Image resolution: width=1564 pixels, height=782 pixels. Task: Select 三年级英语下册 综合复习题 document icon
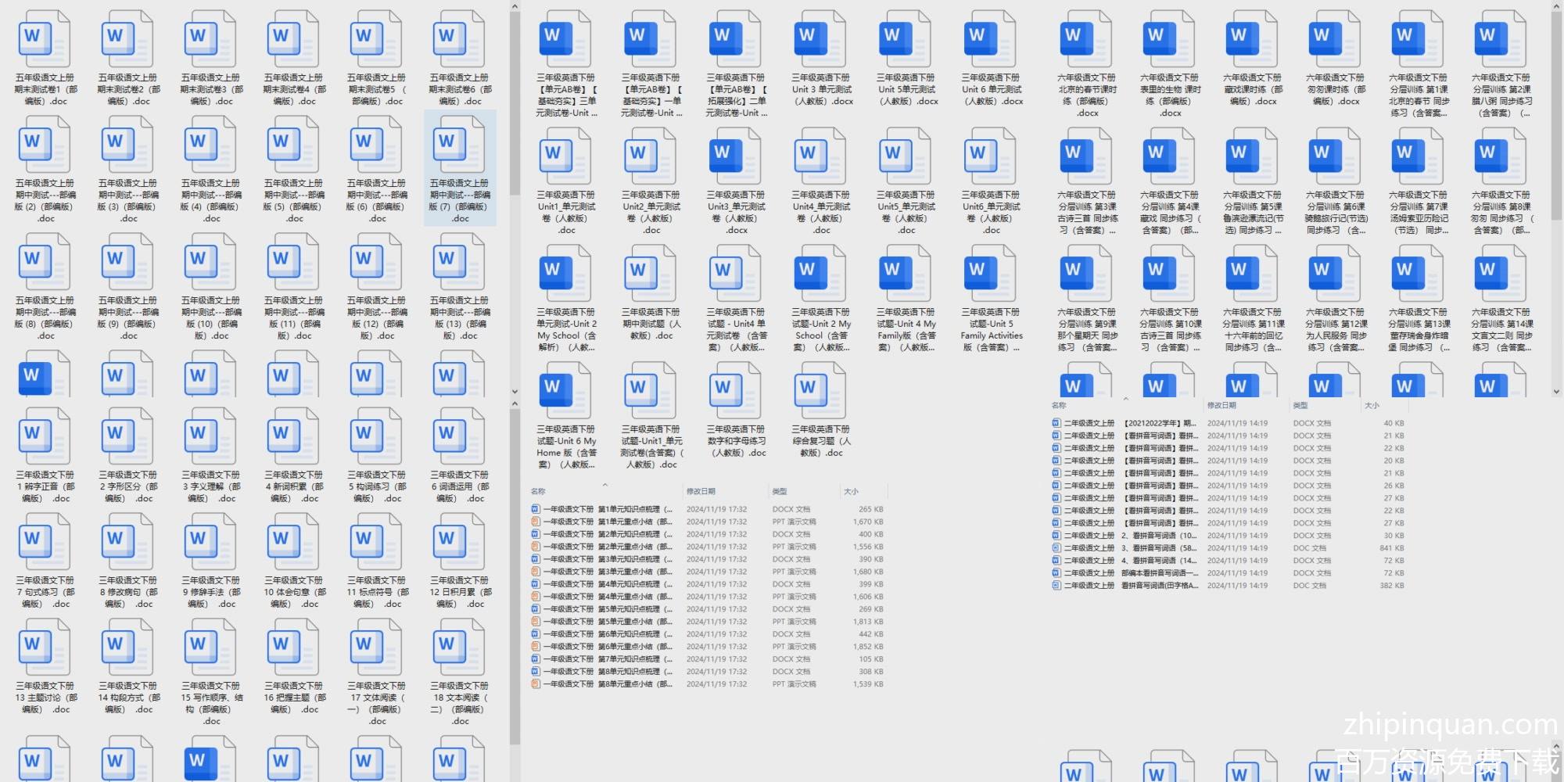pyautogui.click(x=820, y=391)
